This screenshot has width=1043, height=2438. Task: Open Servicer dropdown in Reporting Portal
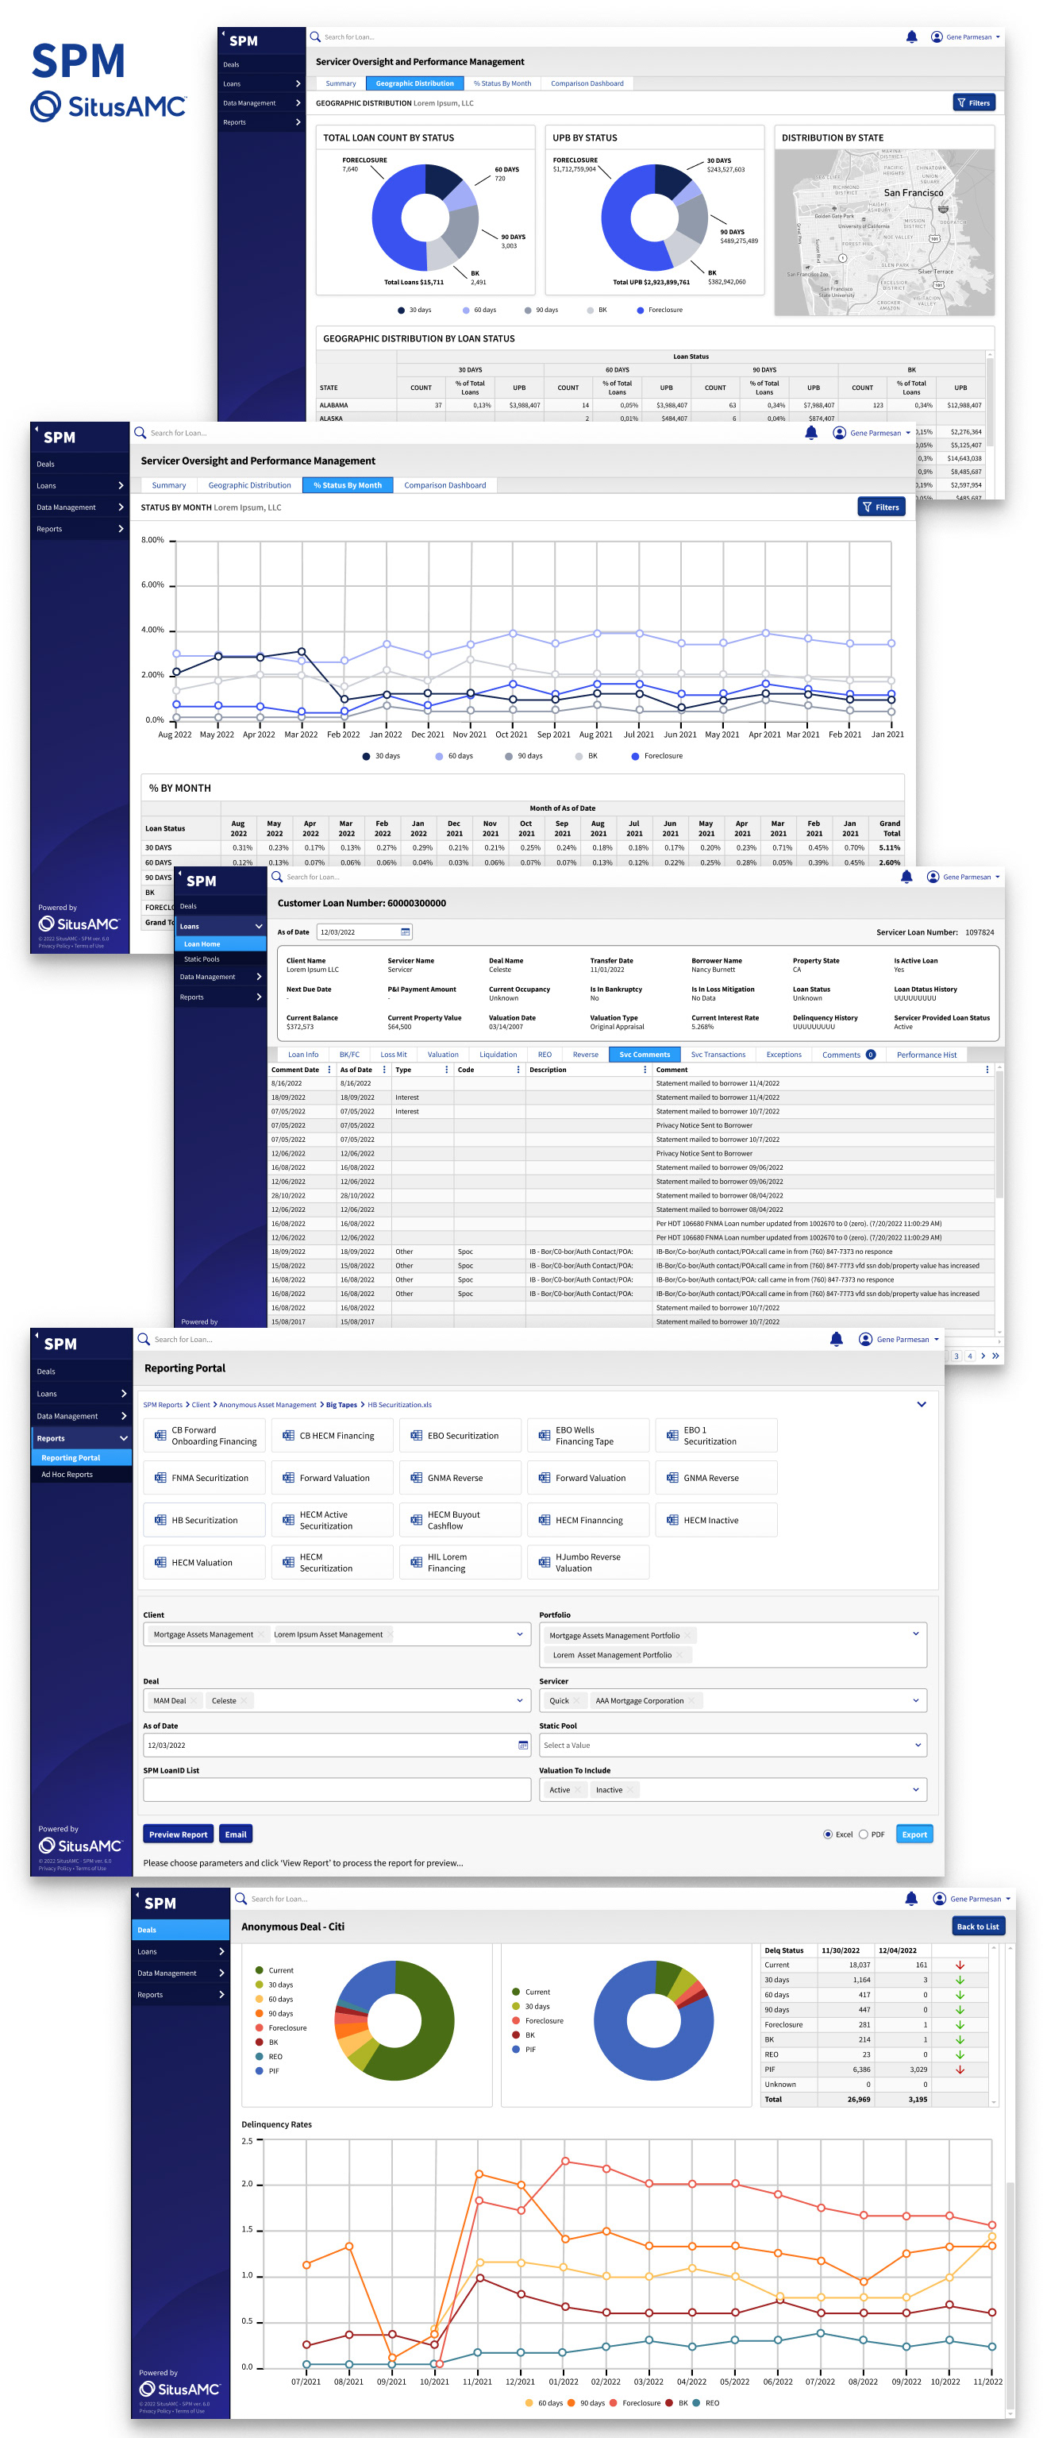pos(915,1701)
